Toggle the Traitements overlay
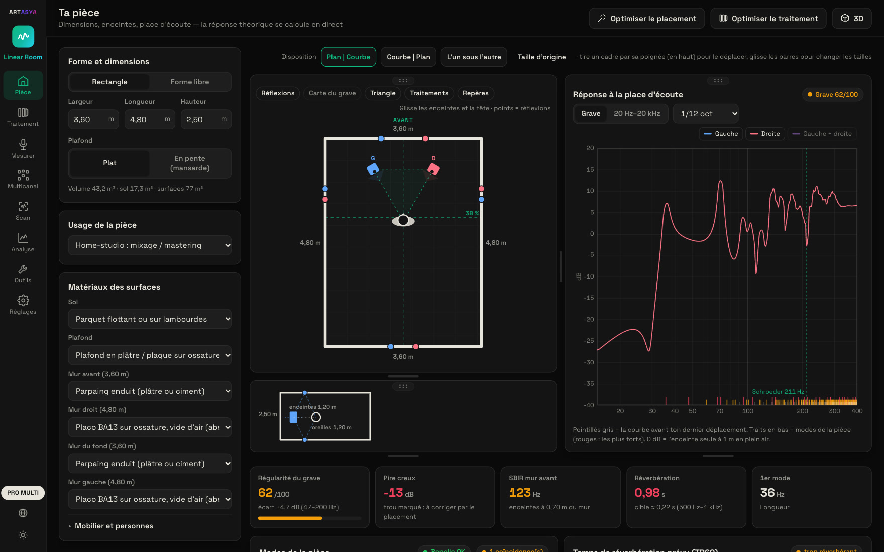The width and height of the screenshot is (884, 552). click(429, 93)
